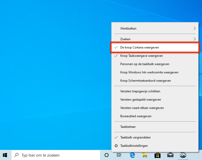The height and width of the screenshot is (160, 202).
Task: Uncheck 'De knop Cortana weergeven'
Action: pyautogui.click(x=140, y=47)
